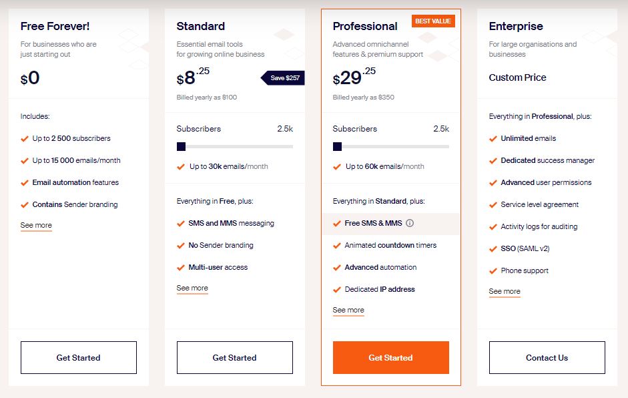The height and width of the screenshot is (398, 628).
Task: Click the Contact Us button
Action: (x=547, y=358)
